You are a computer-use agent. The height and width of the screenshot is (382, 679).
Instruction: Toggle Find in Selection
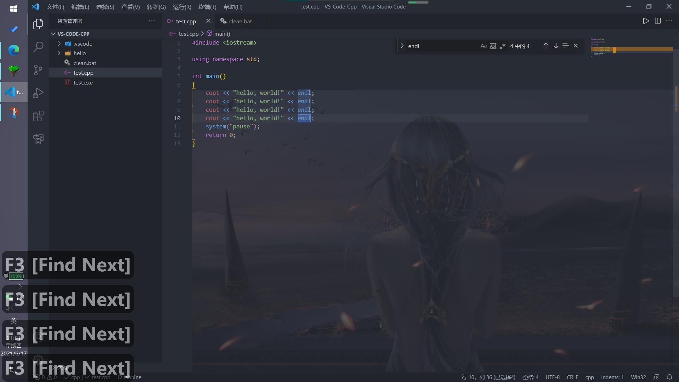tap(565, 46)
